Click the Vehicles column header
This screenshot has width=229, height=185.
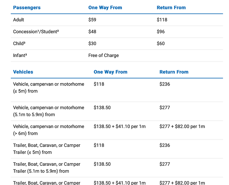23,72
